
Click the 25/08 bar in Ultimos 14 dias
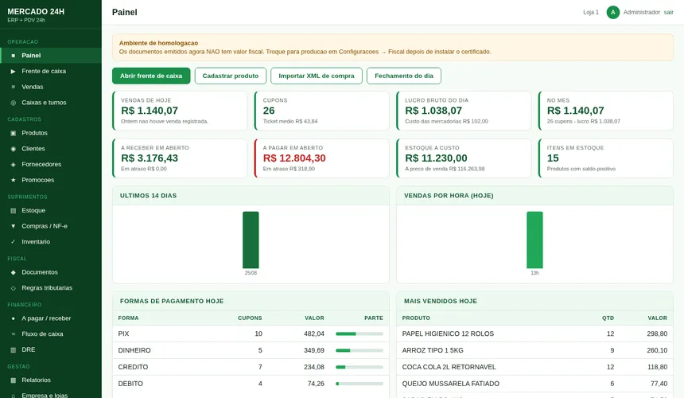click(x=251, y=240)
